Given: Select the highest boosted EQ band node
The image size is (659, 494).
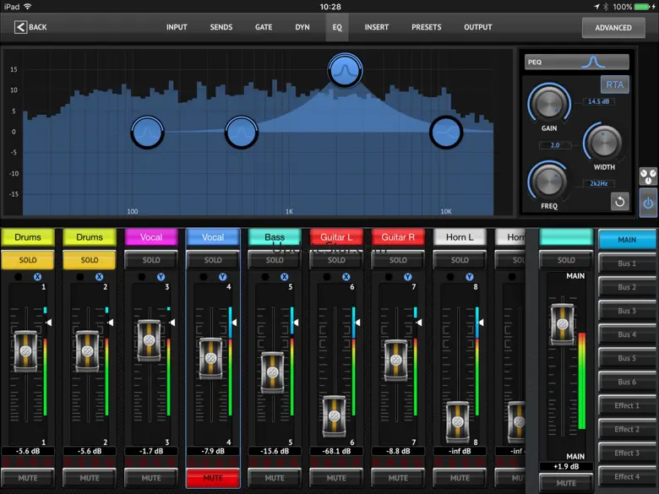Looking at the screenshot, I should [346, 71].
